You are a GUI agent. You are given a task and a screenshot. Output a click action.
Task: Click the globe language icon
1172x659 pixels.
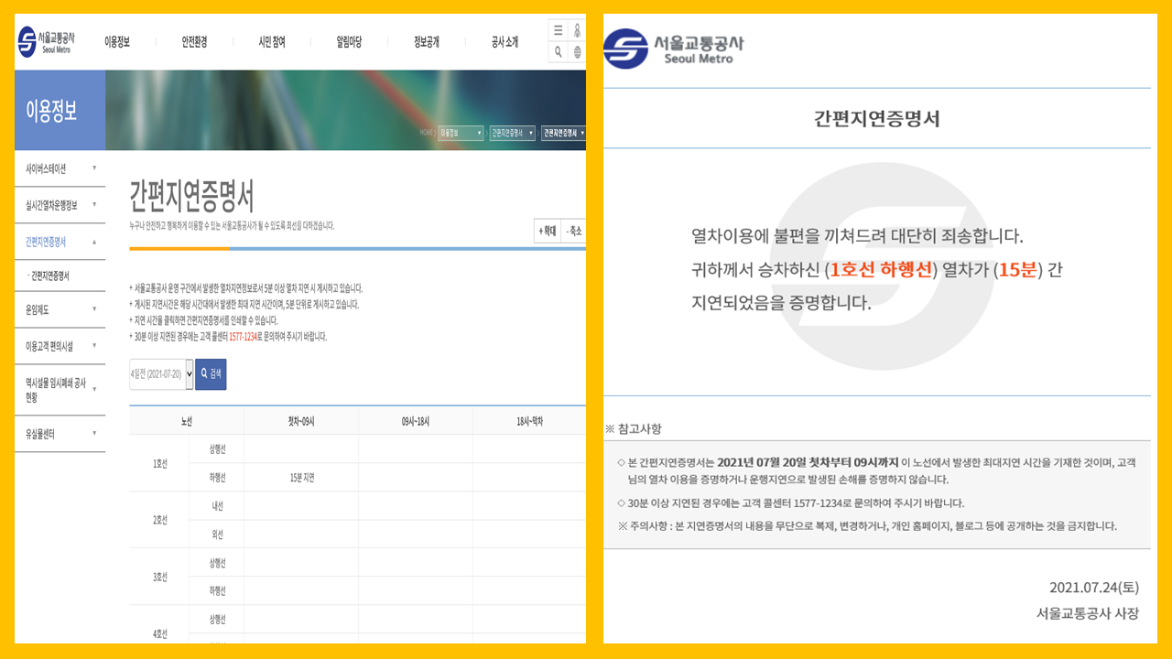(x=577, y=52)
